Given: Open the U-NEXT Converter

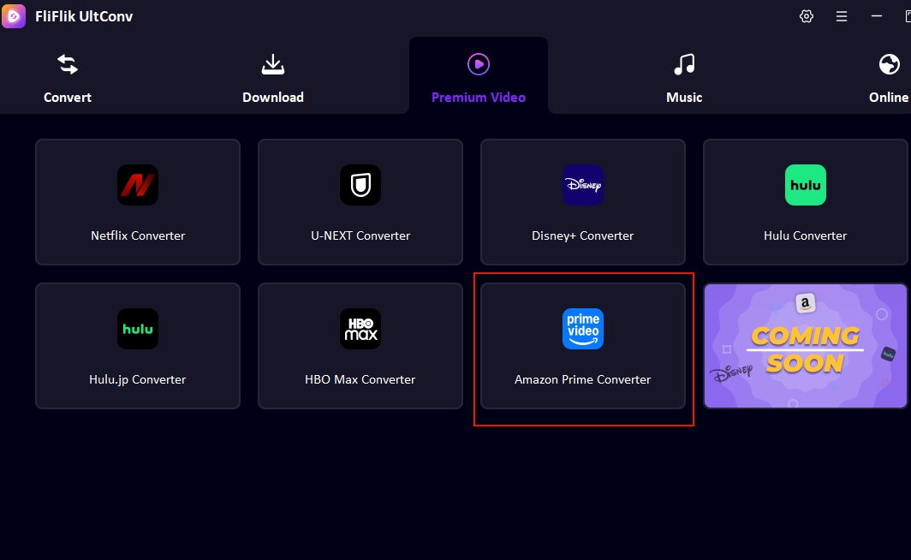Looking at the screenshot, I should (x=360, y=185).
